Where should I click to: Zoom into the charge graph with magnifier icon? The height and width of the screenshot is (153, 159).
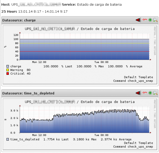(155, 20)
